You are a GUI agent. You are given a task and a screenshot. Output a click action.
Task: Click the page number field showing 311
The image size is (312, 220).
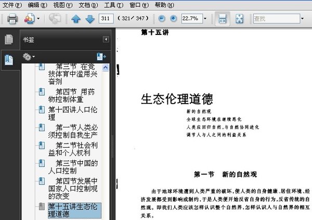(106, 19)
